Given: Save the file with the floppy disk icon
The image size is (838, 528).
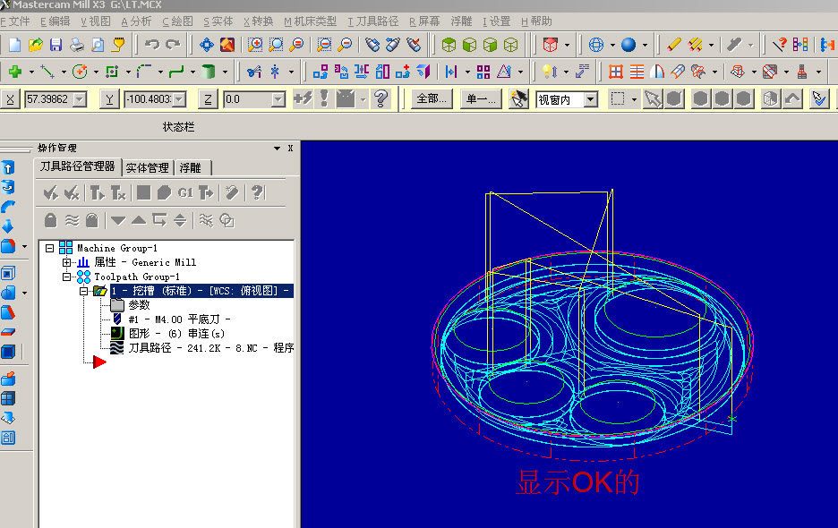Looking at the screenshot, I should click(x=56, y=45).
